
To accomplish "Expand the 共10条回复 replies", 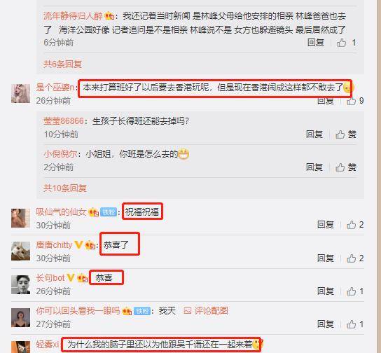I will pyautogui.click(x=65, y=188).
